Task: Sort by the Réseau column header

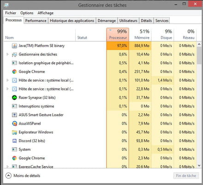Action: 185,35
